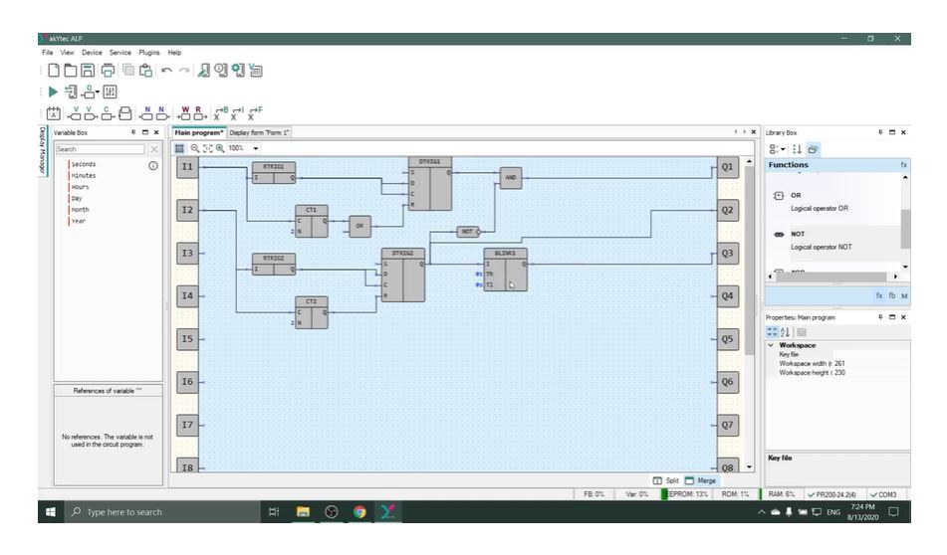Save the project with the floppy disk icon
The height and width of the screenshot is (555, 947).
click(x=90, y=71)
